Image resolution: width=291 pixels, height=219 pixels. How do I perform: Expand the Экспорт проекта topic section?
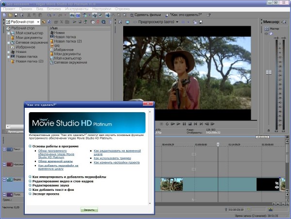(x=30, y=194)
